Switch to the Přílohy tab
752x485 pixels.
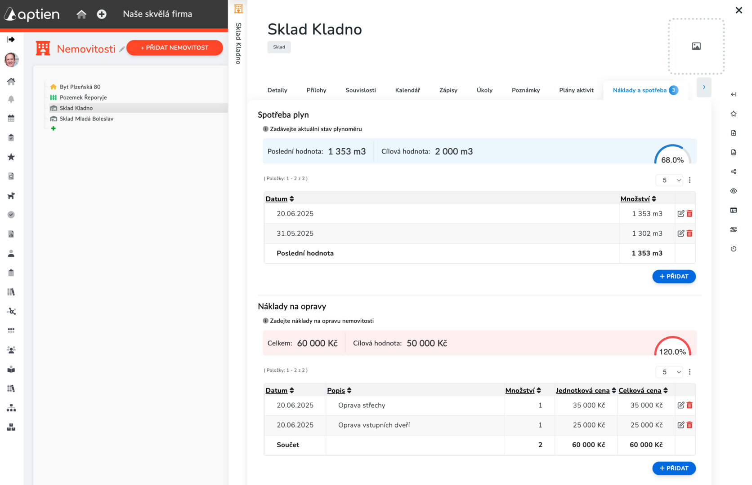(x=317, y=90)
